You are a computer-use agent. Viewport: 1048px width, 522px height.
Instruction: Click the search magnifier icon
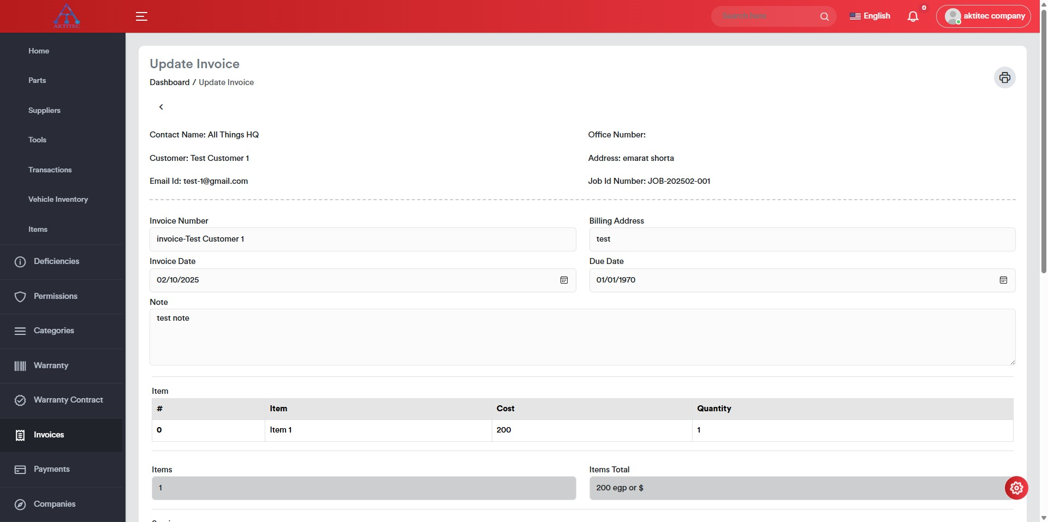[x=824, y=16]
